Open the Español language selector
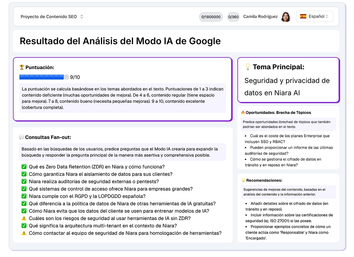Image resolution: width=354 pixels, height=257 pixels. (315, 17)
